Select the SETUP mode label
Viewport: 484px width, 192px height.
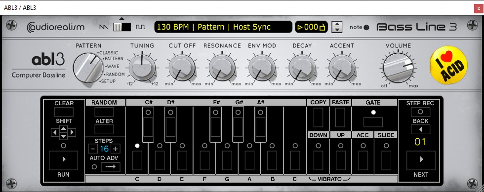[108, 81]
